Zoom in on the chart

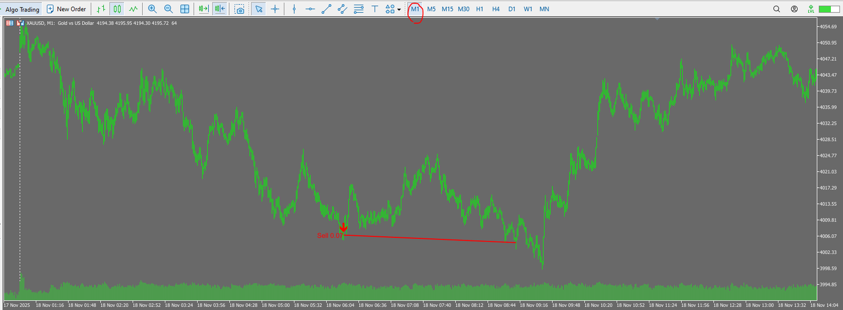click(x=152, y=9)
